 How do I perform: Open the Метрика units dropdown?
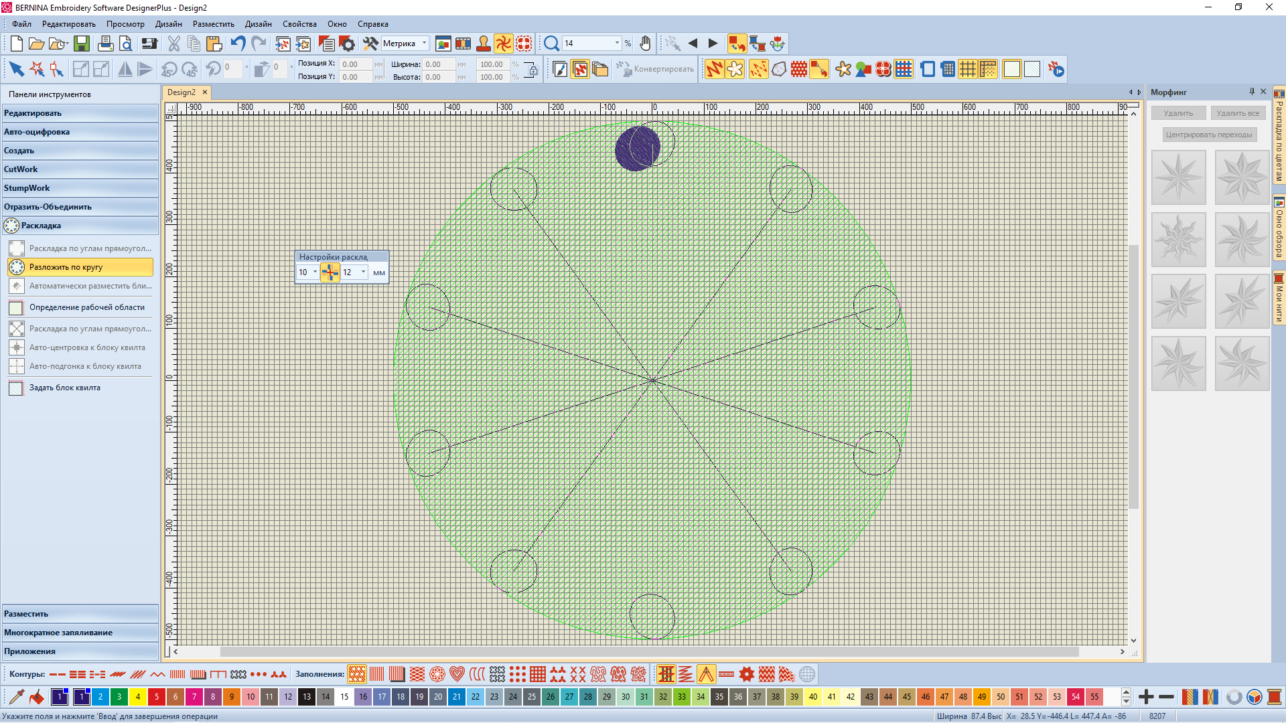coord(424,44)
